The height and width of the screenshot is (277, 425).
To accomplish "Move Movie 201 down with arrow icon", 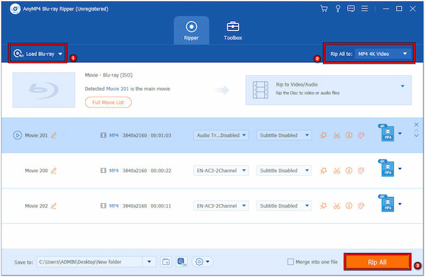I will (416, 136).
